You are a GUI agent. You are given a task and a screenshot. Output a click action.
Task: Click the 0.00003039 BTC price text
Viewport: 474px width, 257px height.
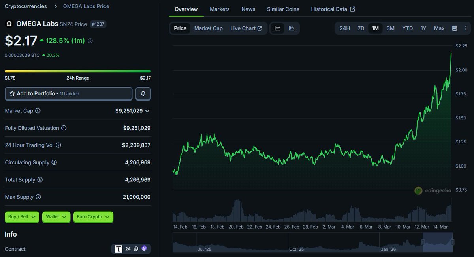pos(22,55)
